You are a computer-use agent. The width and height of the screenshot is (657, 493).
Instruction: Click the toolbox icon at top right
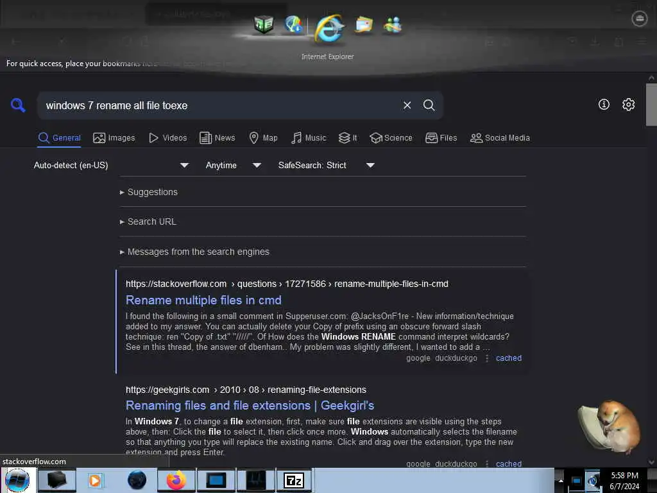coord(640,19)
